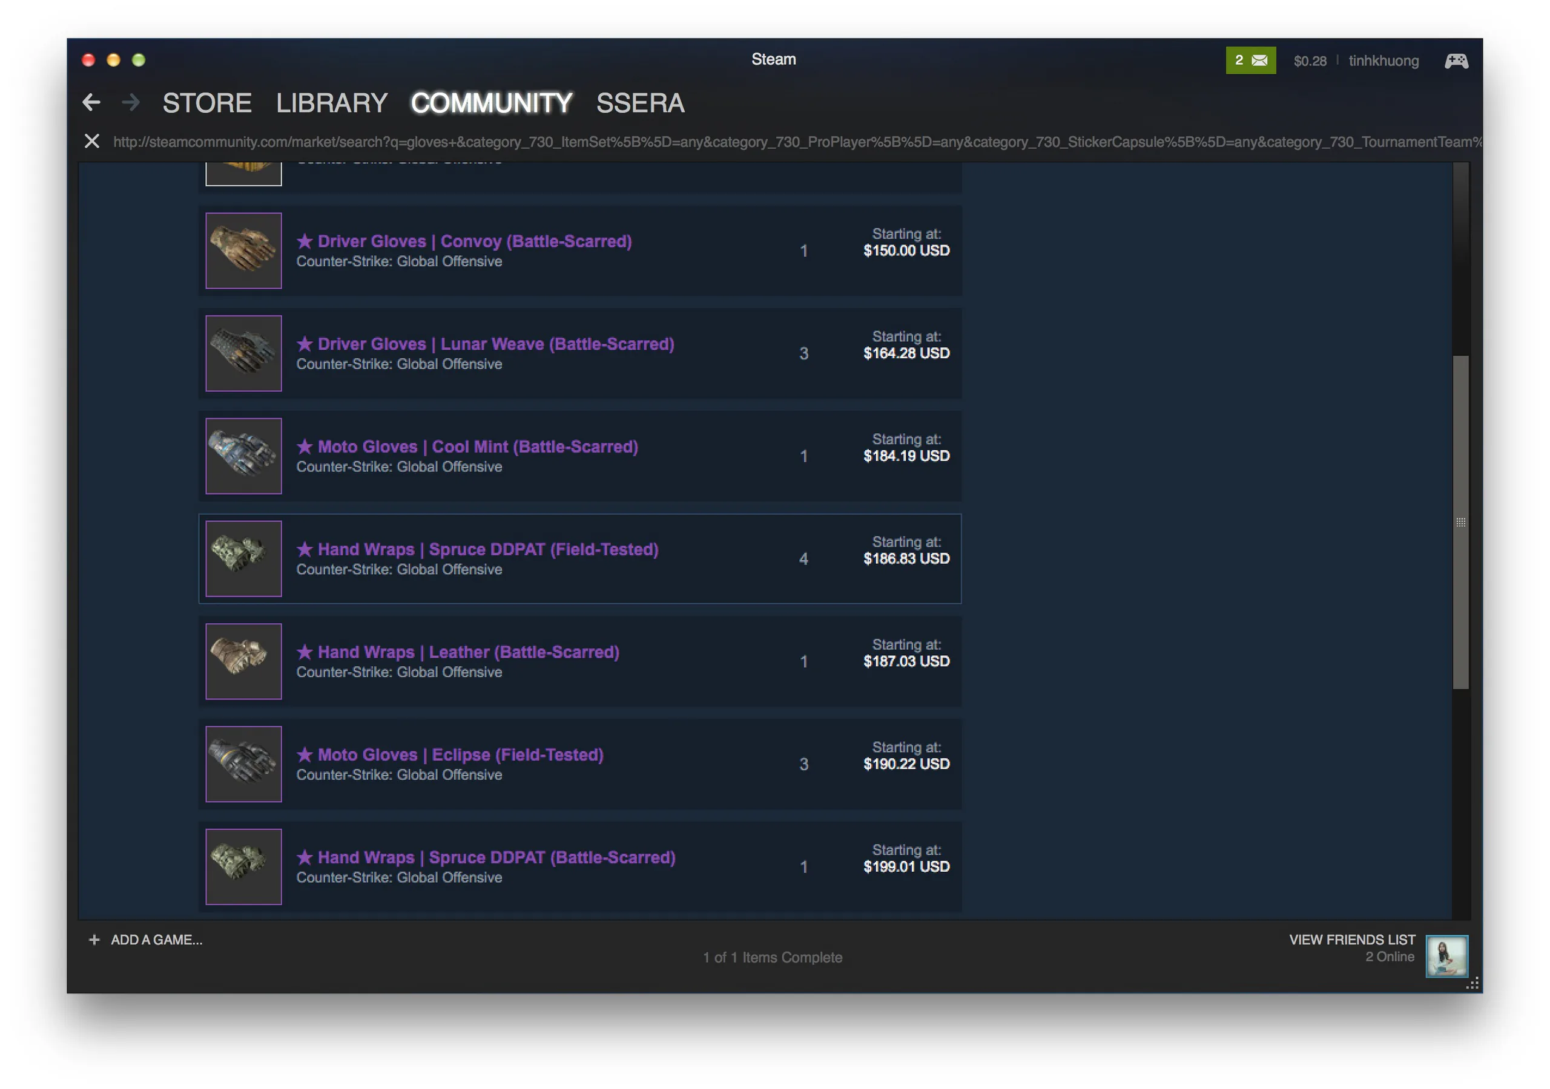Open the SSERA profile tab
Image resolution: width=1550 pixels, height=1089 pixels.
click(x=640, y=103)
